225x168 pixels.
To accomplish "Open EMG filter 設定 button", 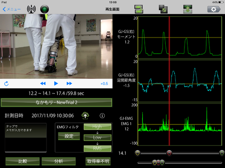I will tap(69, 136).
